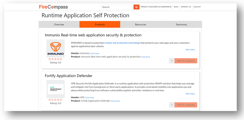
Task: Click See more for Fortify Application Defender
Action: pos(191,94)
